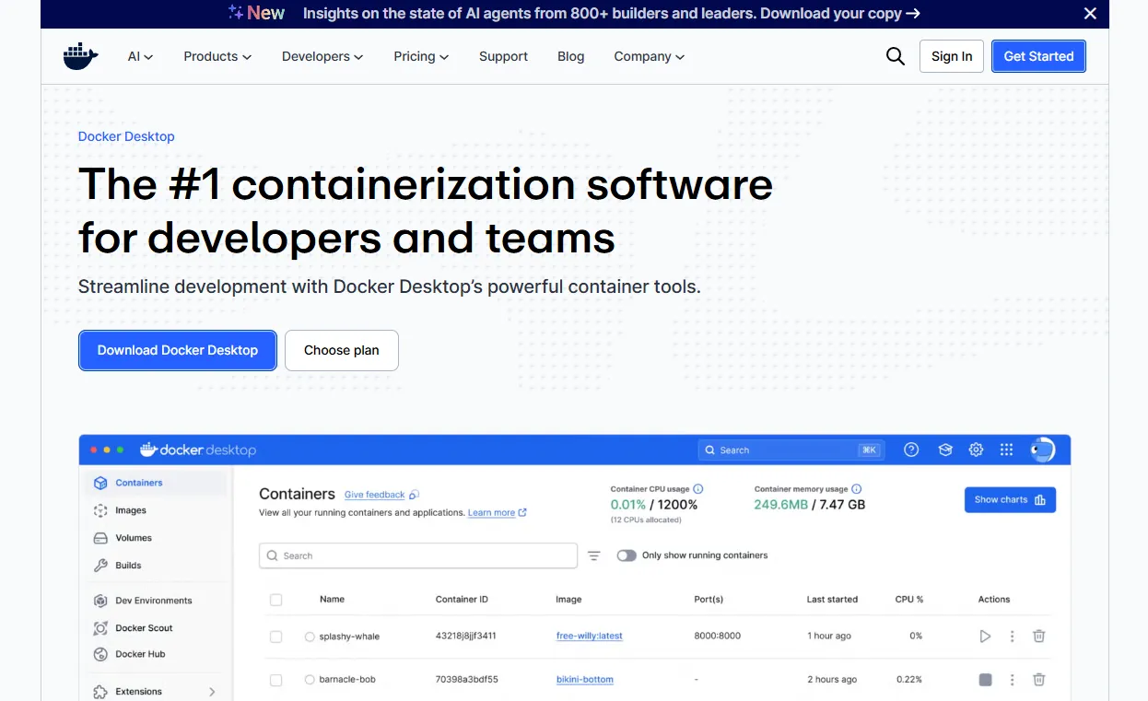Viewport: 1148px width, 701px height.
Task: Click the top Search bar in Docker Desktop
Action: click(x=791, y=450)
